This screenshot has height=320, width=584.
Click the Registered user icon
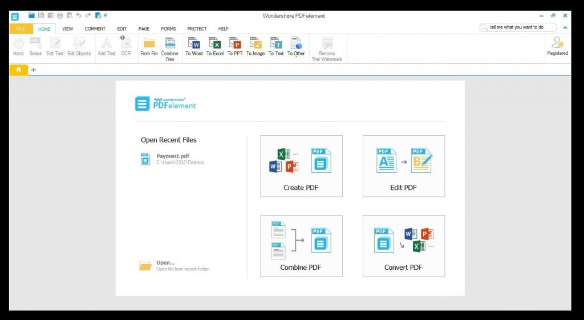point(558,46)
